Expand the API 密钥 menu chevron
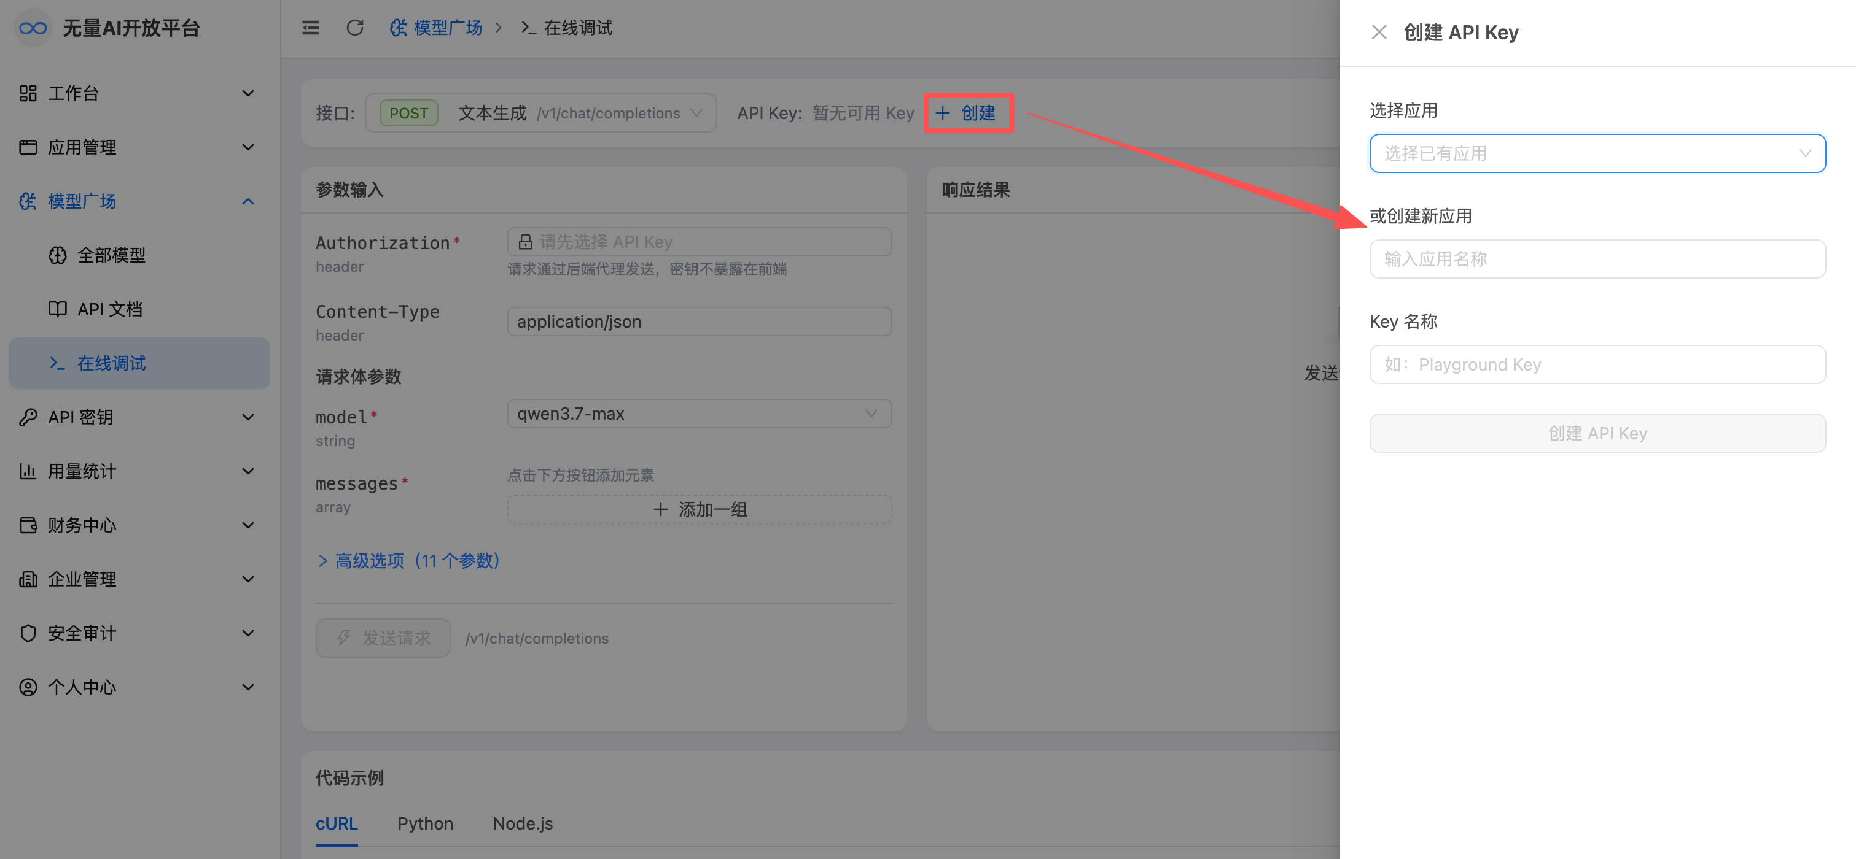 tap(248, 417)
